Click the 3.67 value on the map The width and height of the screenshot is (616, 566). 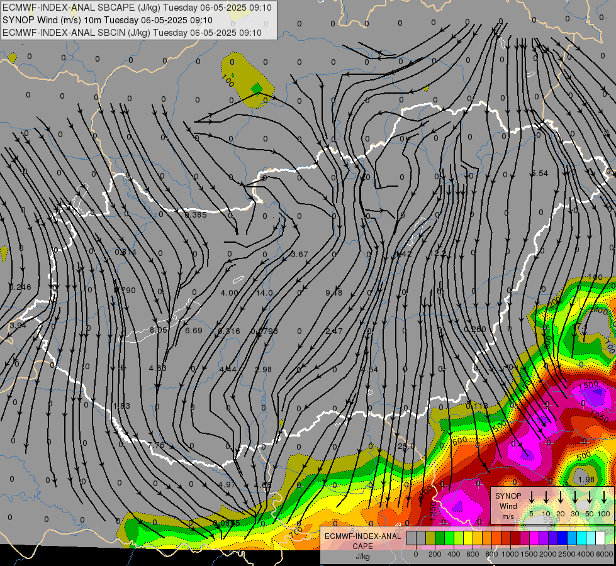(x=300, y=255)
